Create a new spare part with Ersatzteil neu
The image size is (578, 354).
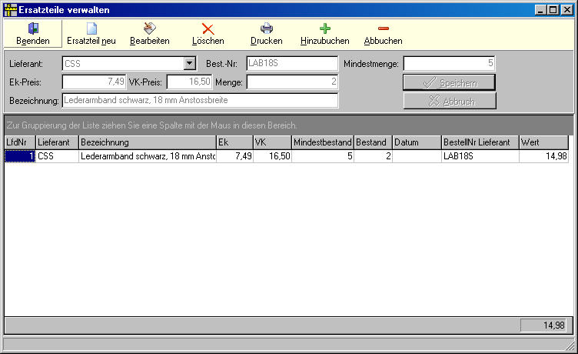91,28
